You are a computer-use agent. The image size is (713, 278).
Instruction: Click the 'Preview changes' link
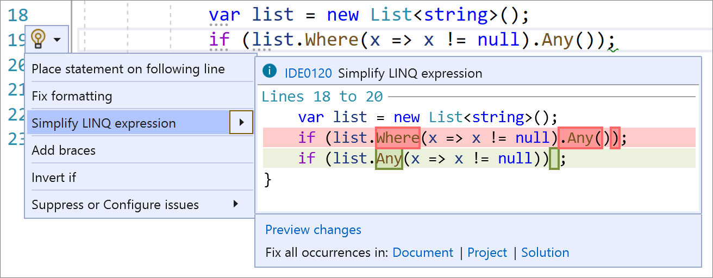pos(313,230)
